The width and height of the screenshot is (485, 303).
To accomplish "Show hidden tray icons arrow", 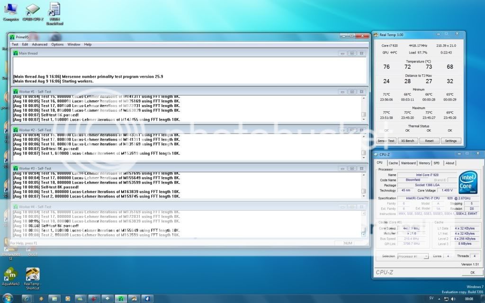I will coord(439,299).
